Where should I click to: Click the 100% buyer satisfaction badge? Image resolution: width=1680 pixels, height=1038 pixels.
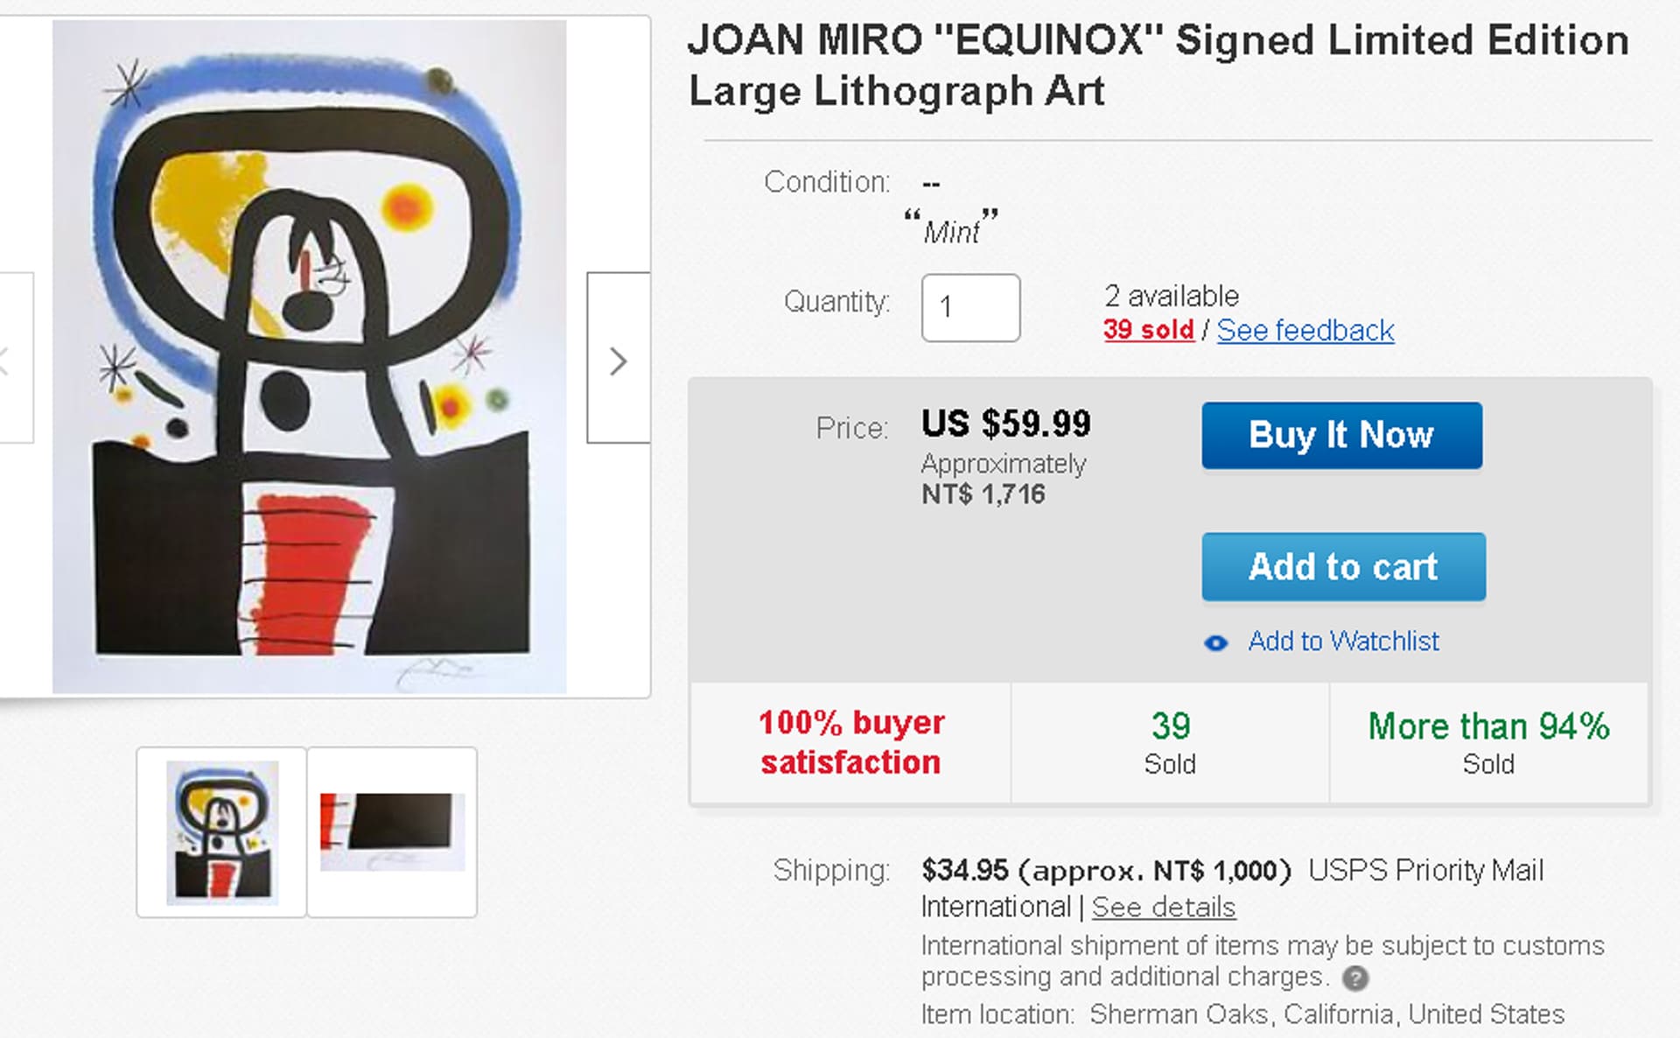850,742
